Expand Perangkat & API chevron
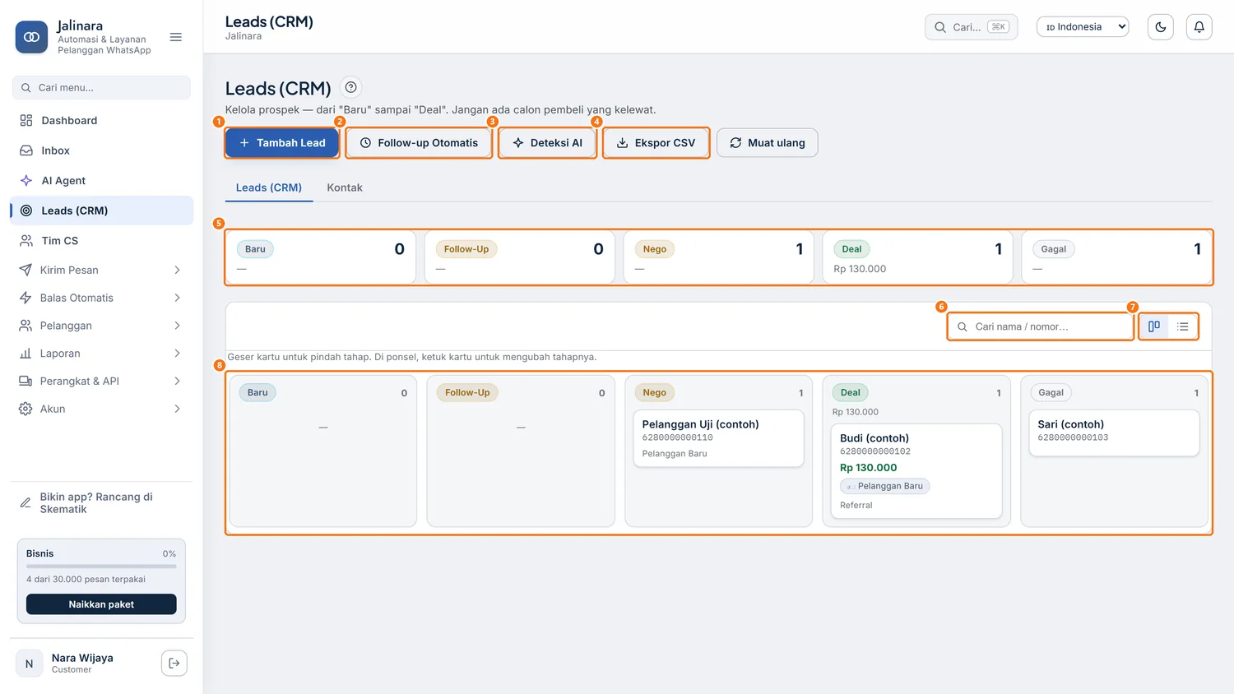Viewport: 1234px width, 694px height. pos(177,381)
